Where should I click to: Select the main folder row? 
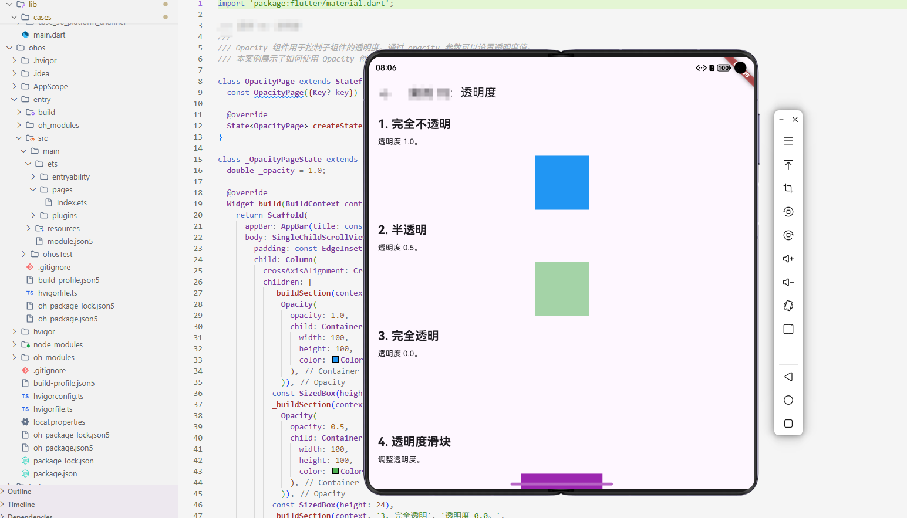tap(89, 151)
